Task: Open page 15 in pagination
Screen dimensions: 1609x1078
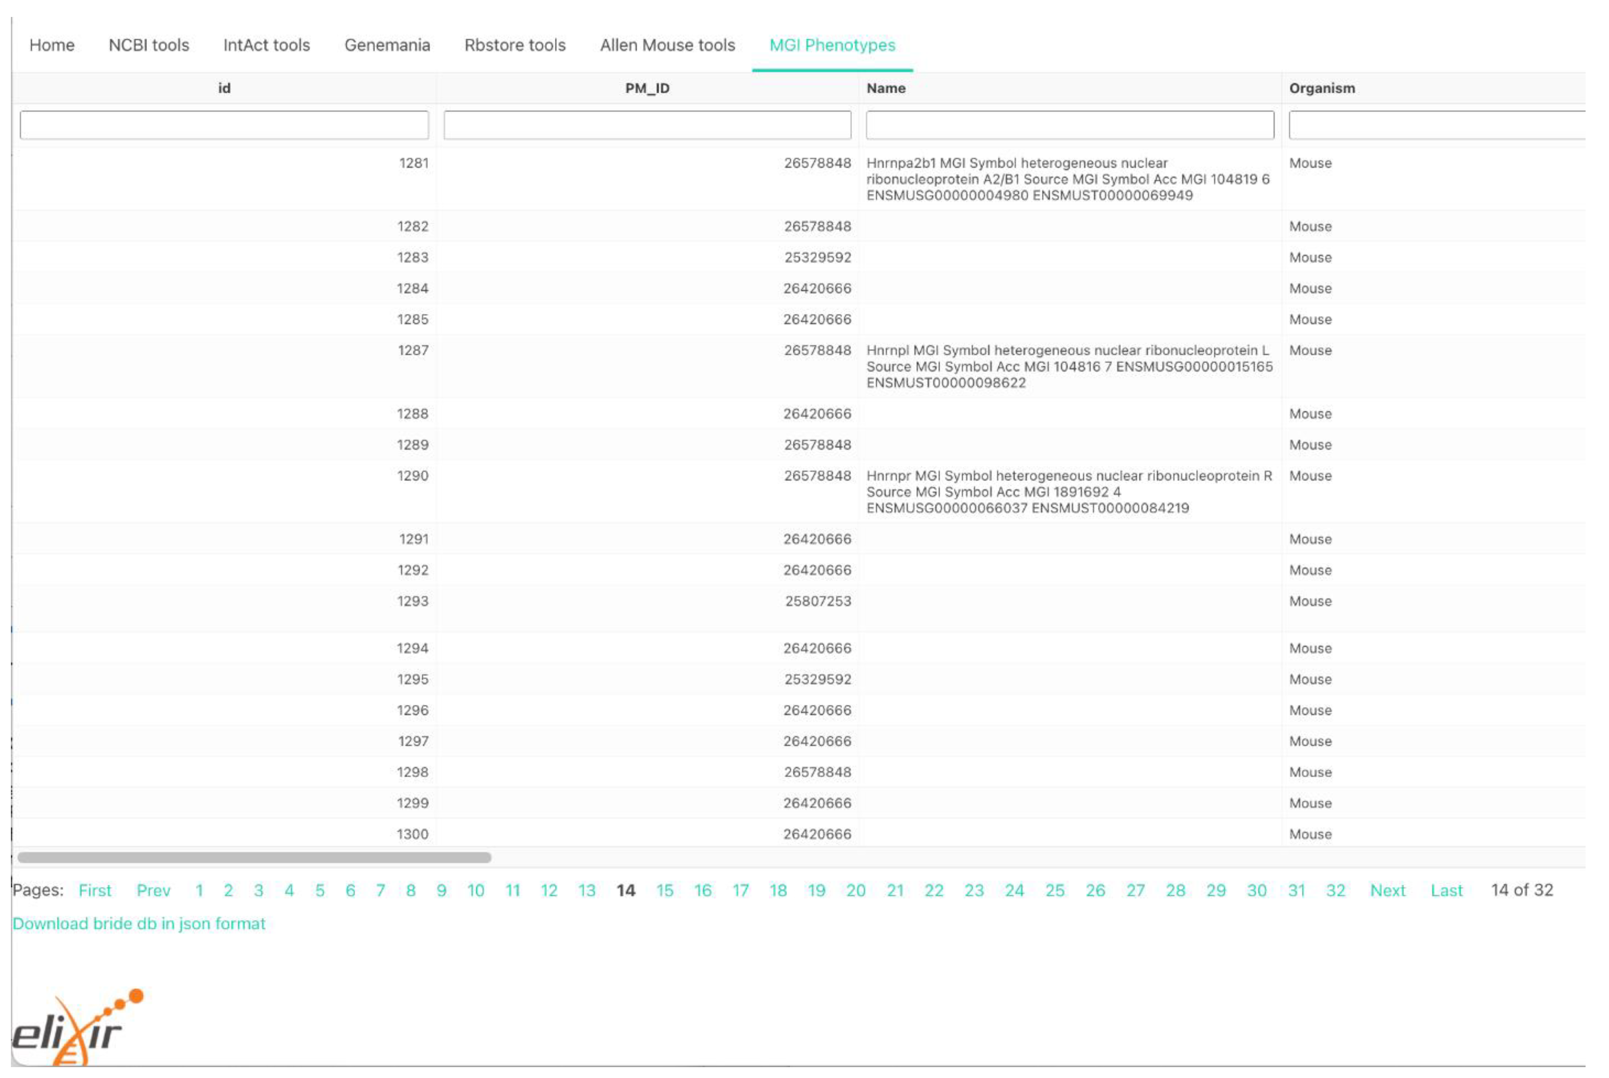Action: pos(664,890)
